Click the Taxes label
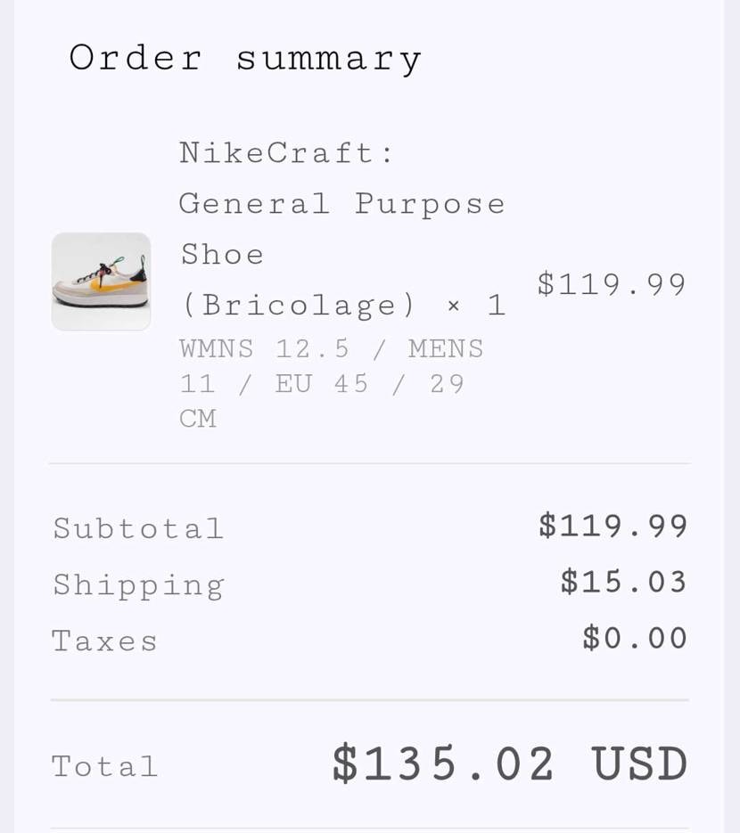This screenshot has width=740, height=833. click(104, 641)
